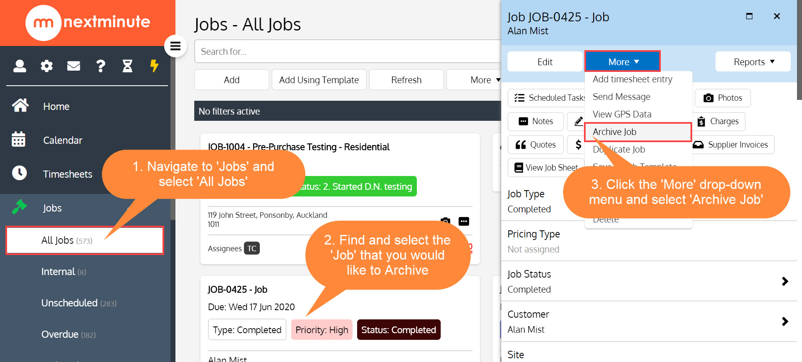Screen dimensions: 802x362
Task: Open the JOB-1004 Pre-Purchase Testing card title
Action: (299, 147)
